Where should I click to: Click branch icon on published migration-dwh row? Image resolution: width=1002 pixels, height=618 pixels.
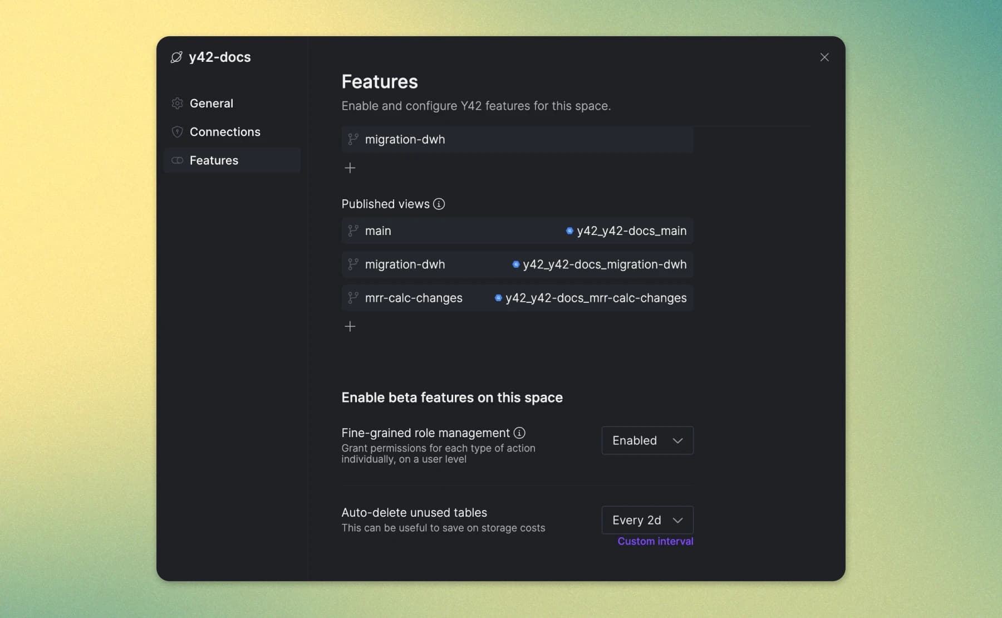point(353,264)
